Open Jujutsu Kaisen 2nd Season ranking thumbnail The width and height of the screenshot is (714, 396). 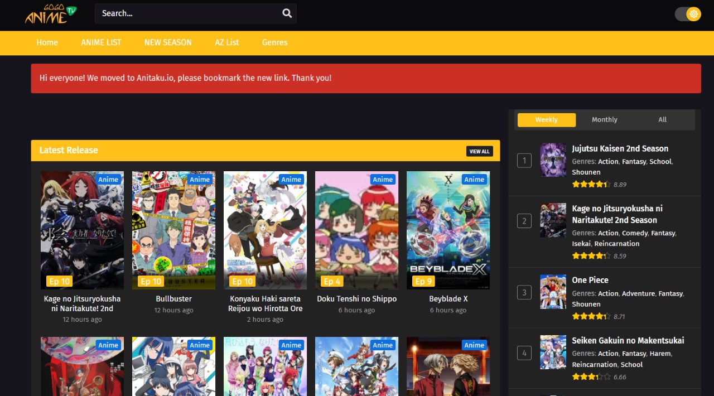(553, 160)
